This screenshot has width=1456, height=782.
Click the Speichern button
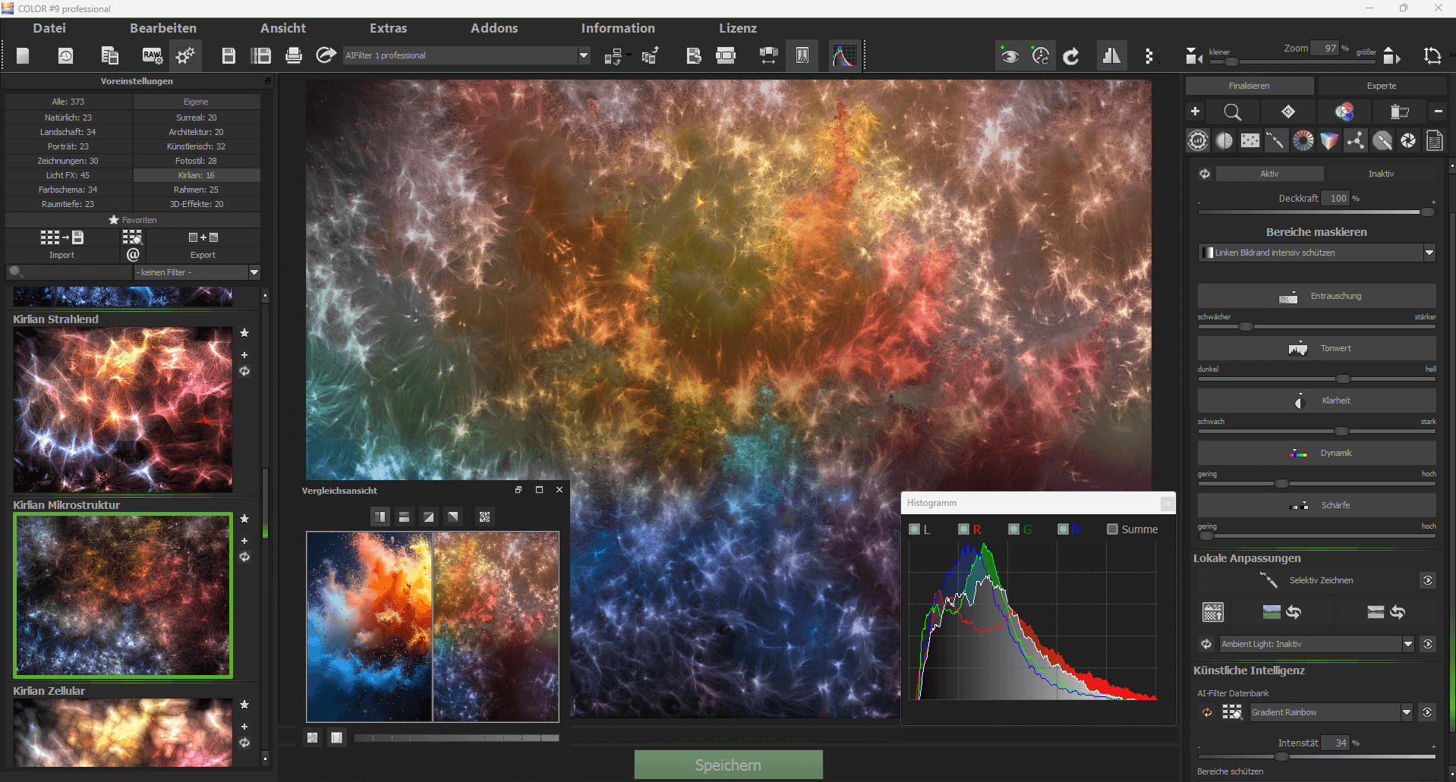click(728, 765)
